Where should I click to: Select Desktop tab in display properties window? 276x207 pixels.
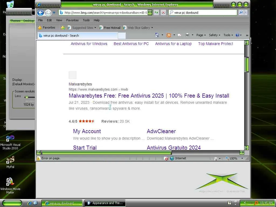pos(29,21)
